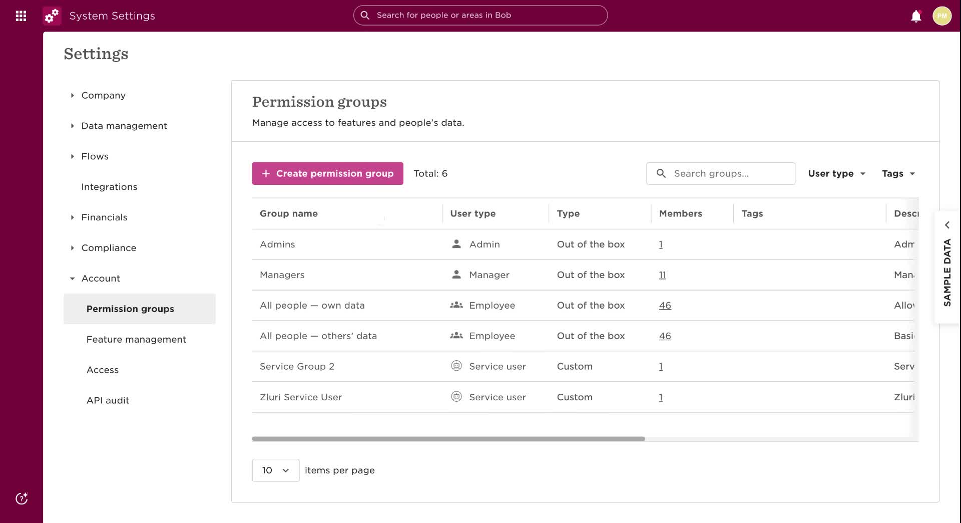Expand the Sample Data side panel chevron
This screenshot has height=523, width=961.
point(947,225)
